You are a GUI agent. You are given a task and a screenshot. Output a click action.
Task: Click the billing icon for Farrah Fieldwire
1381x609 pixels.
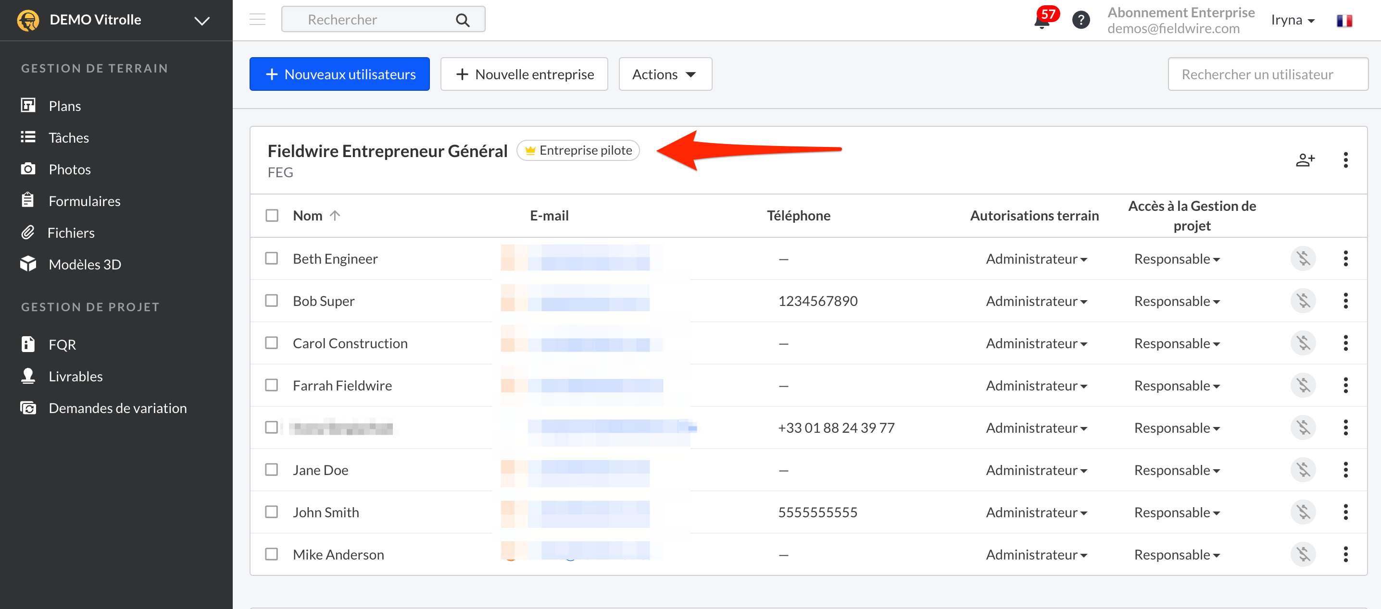(x=1303, y=386)
